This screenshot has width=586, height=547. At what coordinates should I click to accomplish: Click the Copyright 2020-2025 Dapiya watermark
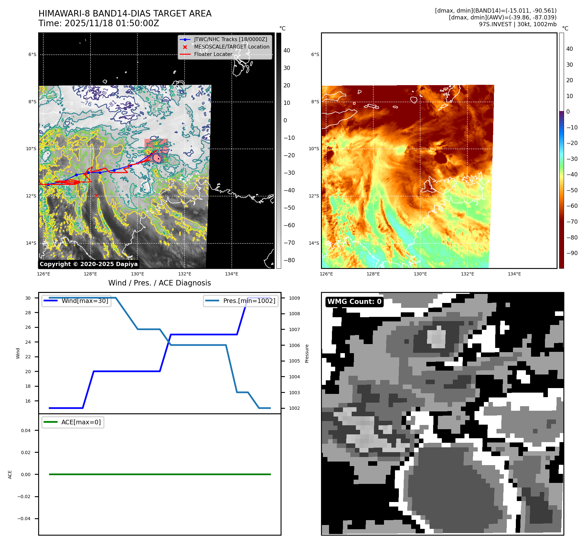pos(89,264)
